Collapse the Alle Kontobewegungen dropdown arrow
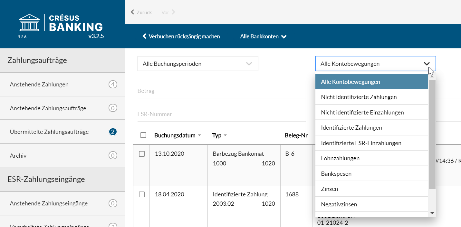The height and width of the screenshot is (227, 461). (x=427, y=64)
